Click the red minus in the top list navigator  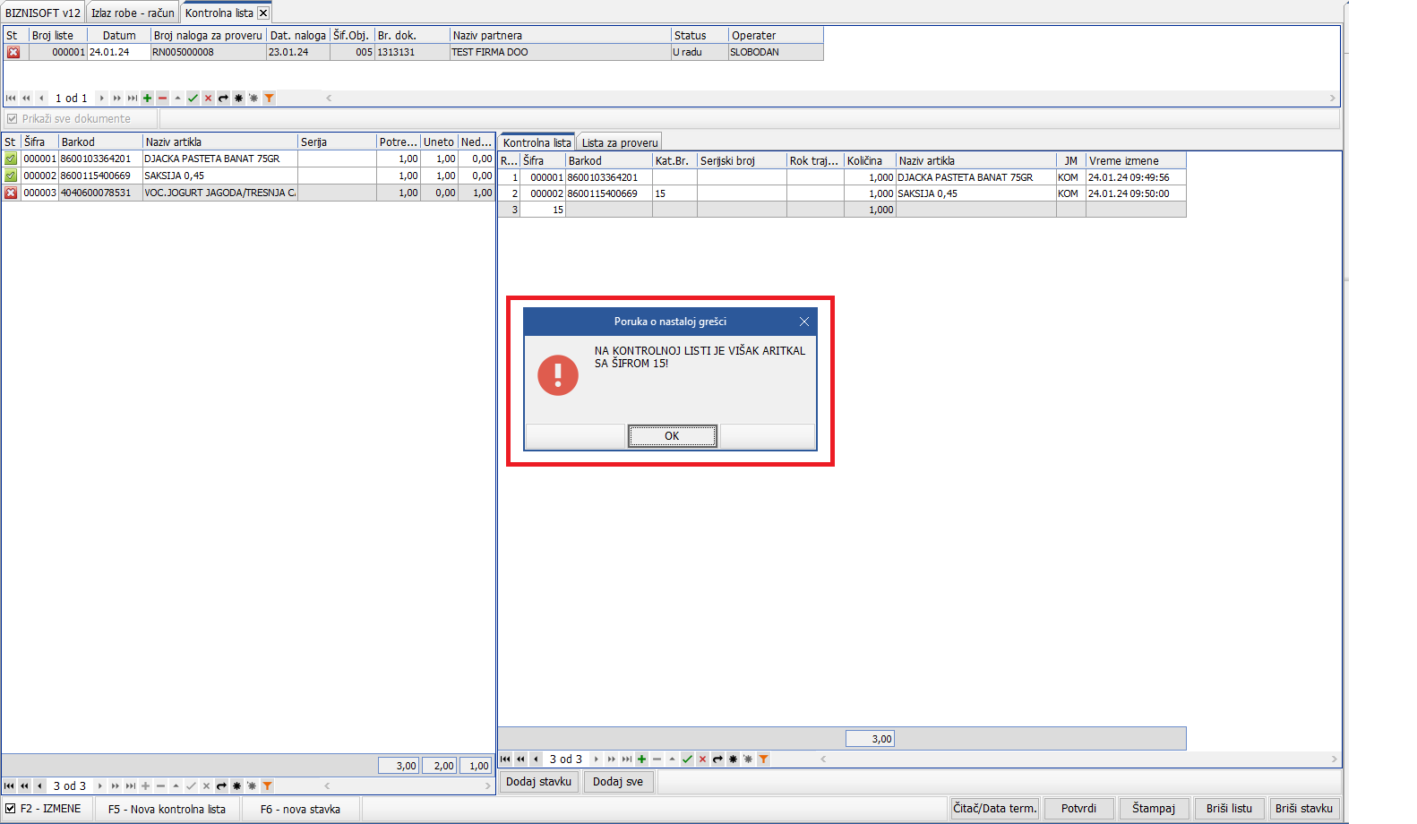click(162, 99)
